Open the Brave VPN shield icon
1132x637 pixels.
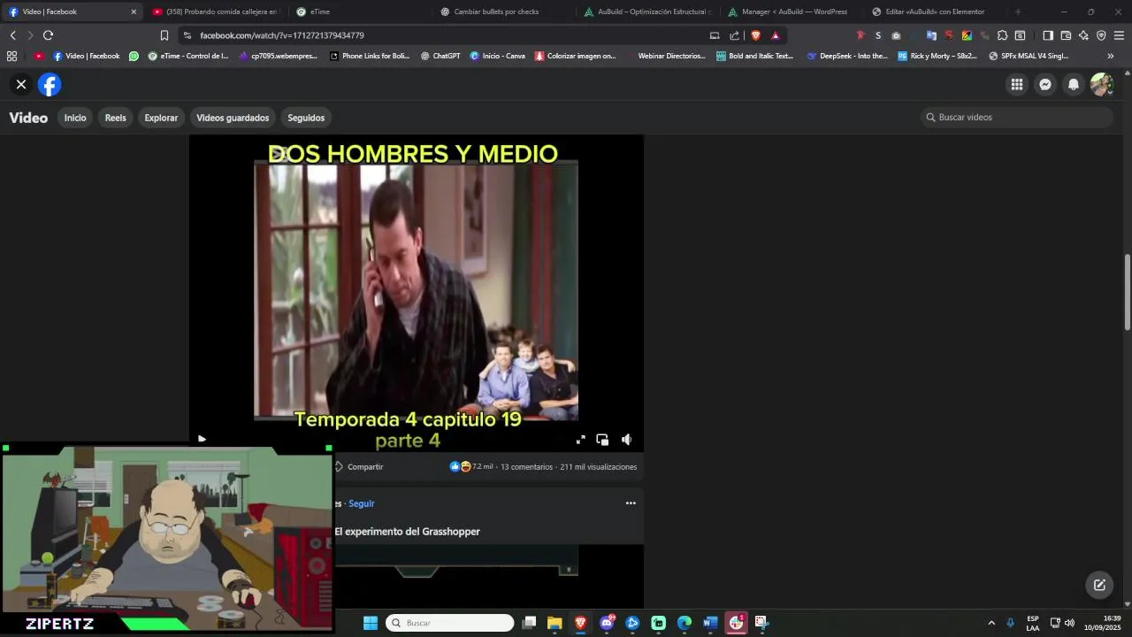point(1101,35)
